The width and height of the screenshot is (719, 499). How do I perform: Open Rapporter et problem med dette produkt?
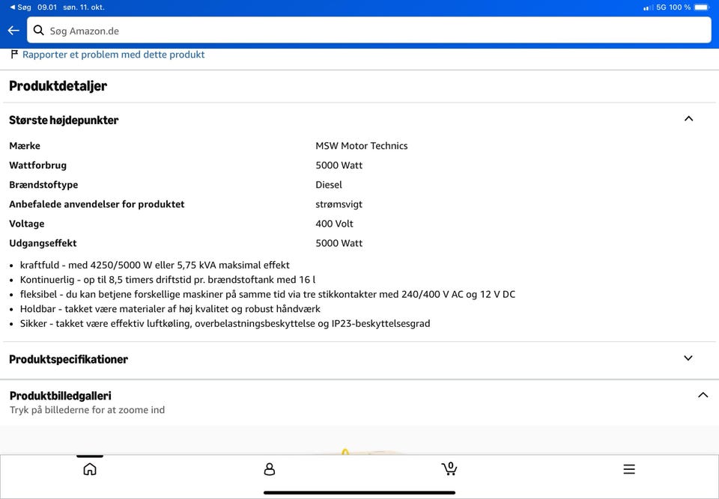(x=113, y=55)
